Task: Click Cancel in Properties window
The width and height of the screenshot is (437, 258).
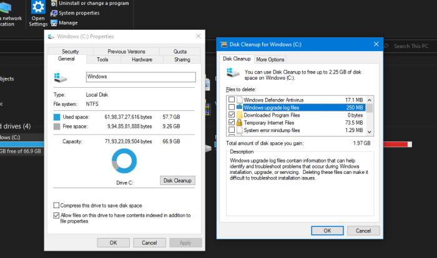Action: click(x=149, y=242)
